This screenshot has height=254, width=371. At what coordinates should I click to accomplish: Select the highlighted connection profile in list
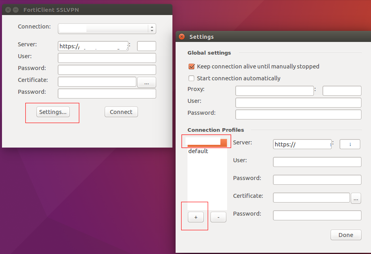click(x=207, y=142)
